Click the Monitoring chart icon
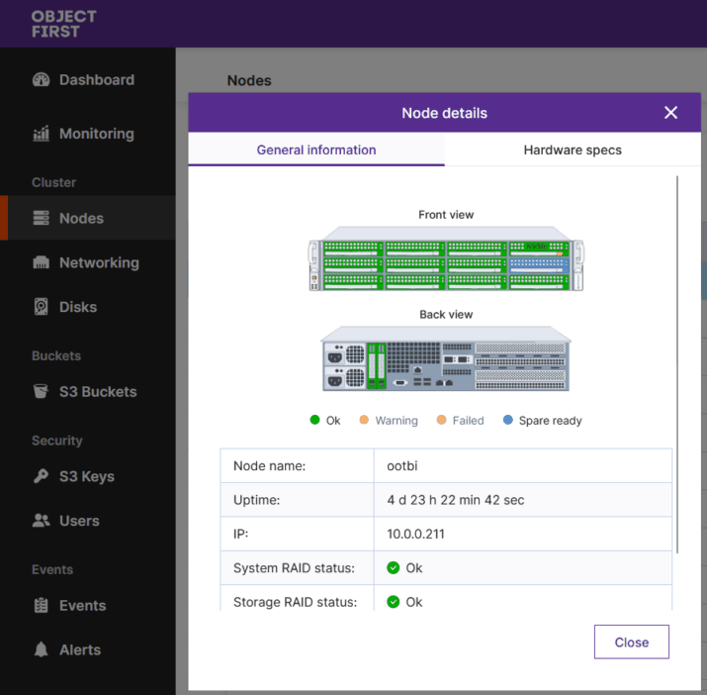Screen dimensions: 707x695 [41, 134]
